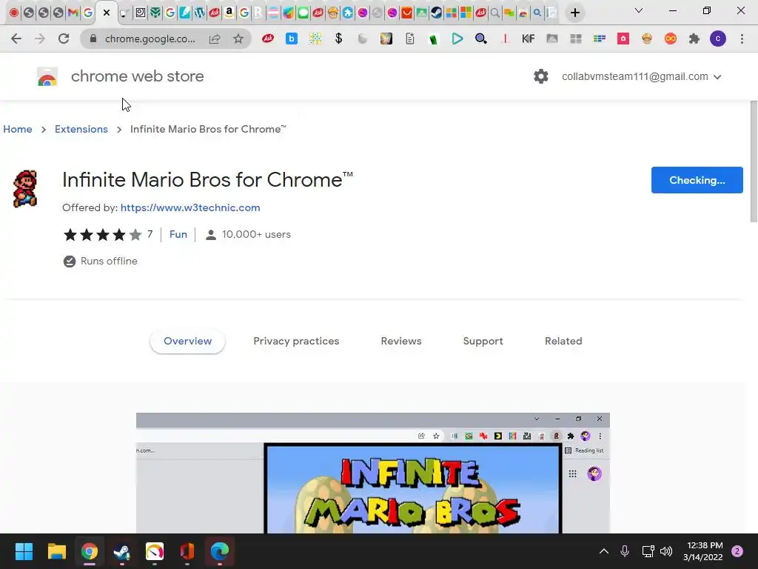The height and width of the screenshot is (569, 758).
Task: Select the Related tab
Action: tap(563, 341)
